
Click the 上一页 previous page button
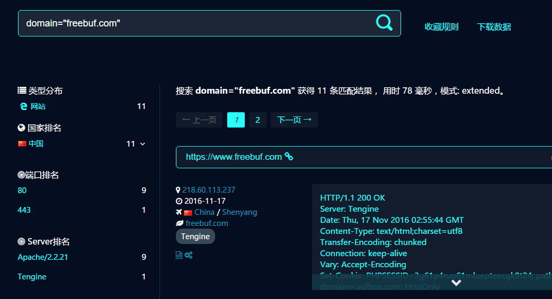pos(199,120)
